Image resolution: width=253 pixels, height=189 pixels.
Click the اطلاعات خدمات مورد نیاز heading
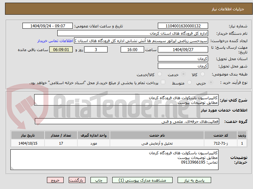[224, 110]
